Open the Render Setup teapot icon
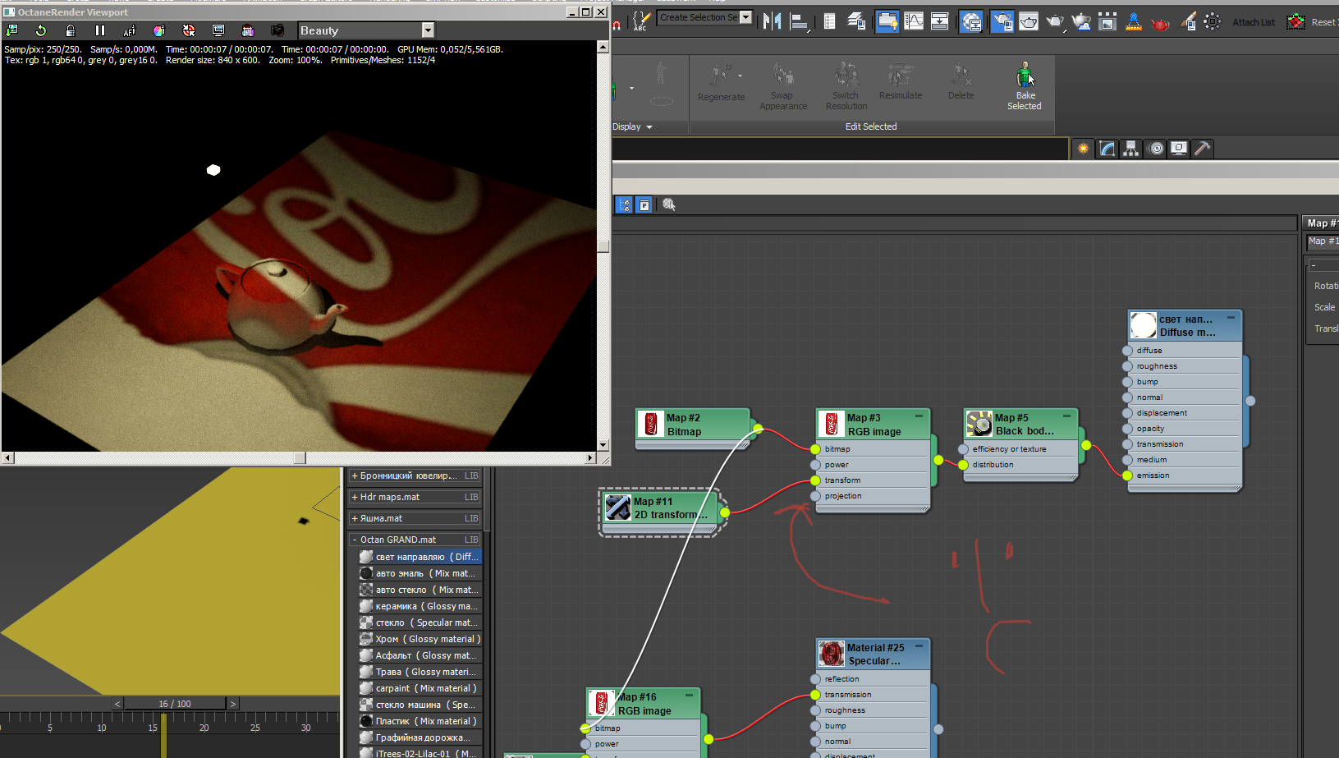 pos(1002,21)
